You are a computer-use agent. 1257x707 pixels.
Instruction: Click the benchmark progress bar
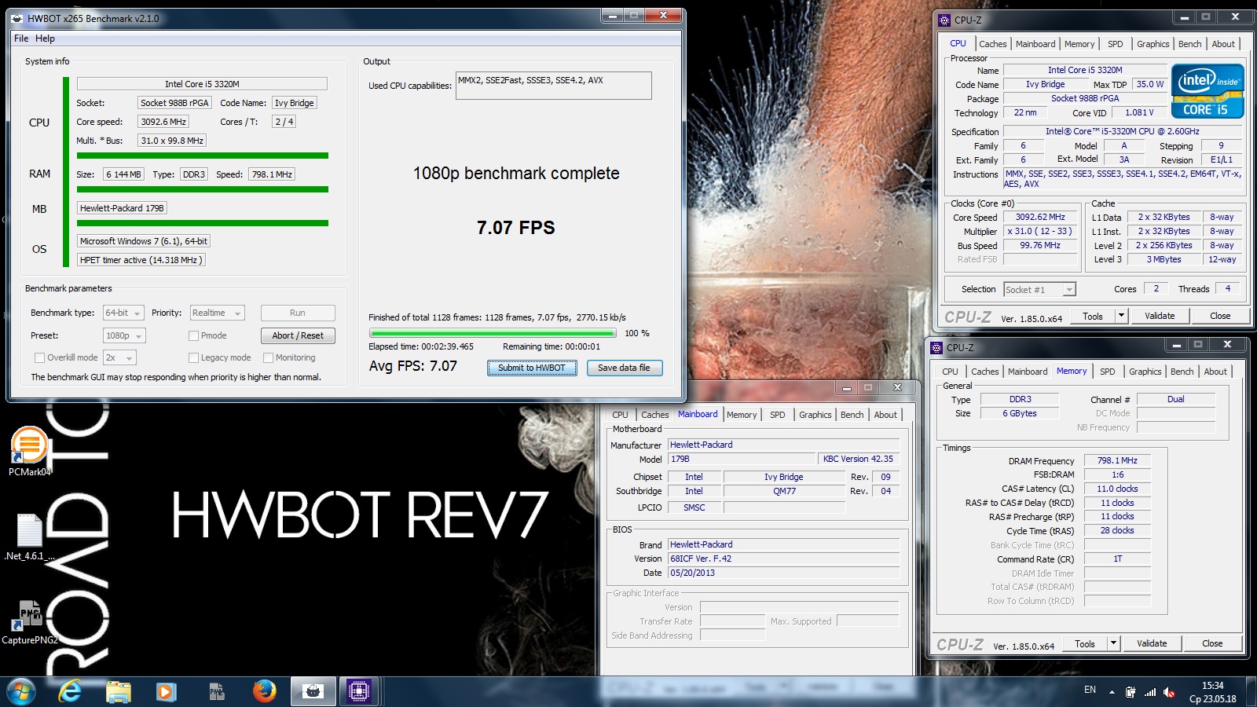tap(492, 333)
